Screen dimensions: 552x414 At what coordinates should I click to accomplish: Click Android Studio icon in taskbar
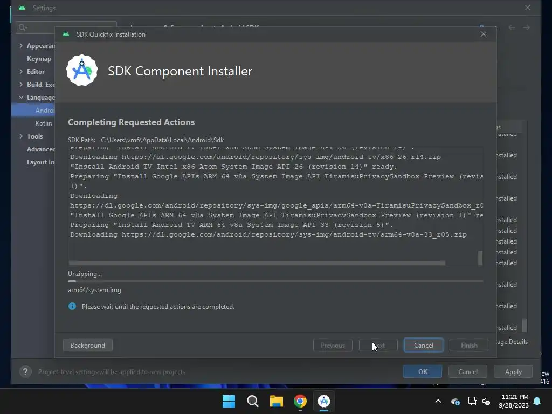coord(324,401)
